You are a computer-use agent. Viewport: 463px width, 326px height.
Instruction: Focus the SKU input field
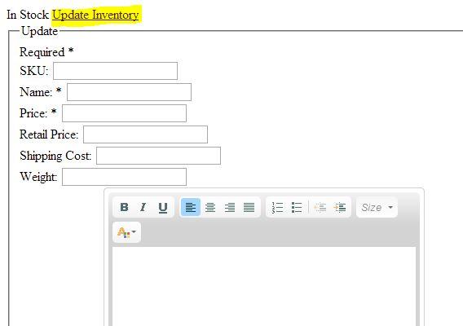(115, 71)
